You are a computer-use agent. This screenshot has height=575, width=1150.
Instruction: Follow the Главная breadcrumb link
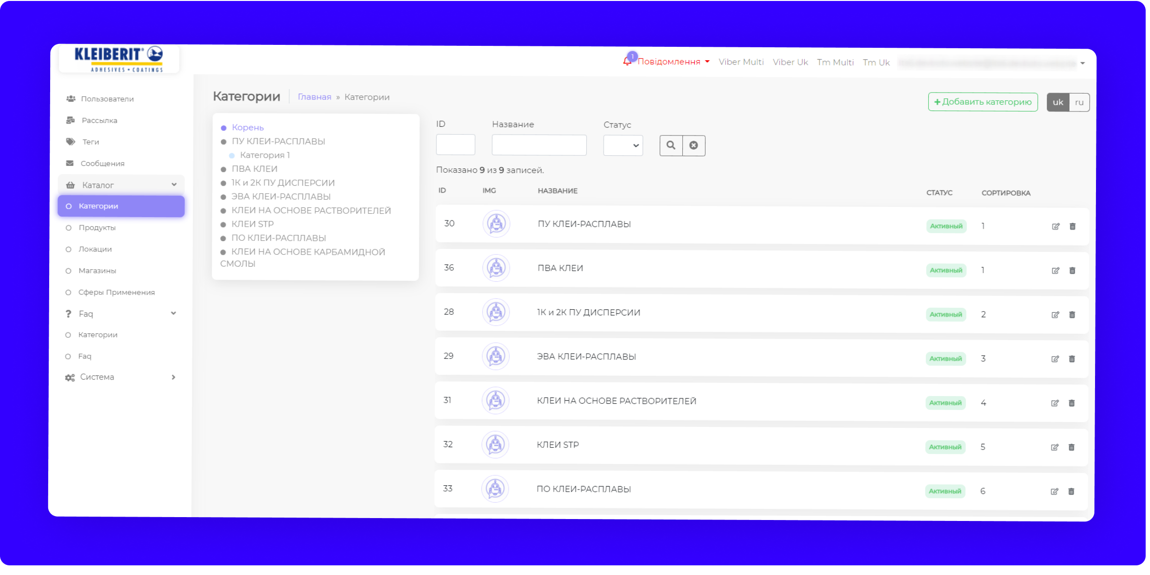pyautogui.click(x=314, y=97)
